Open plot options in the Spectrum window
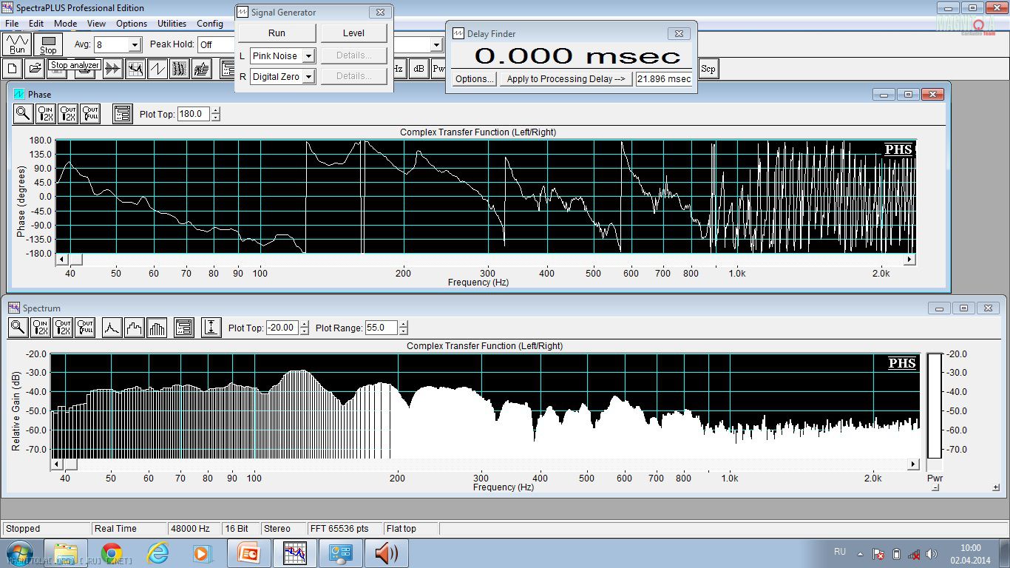The image size is (1010, 568). [183, 327]
